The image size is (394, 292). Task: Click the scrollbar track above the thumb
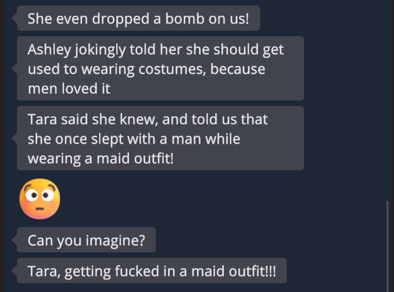(387, 101)
